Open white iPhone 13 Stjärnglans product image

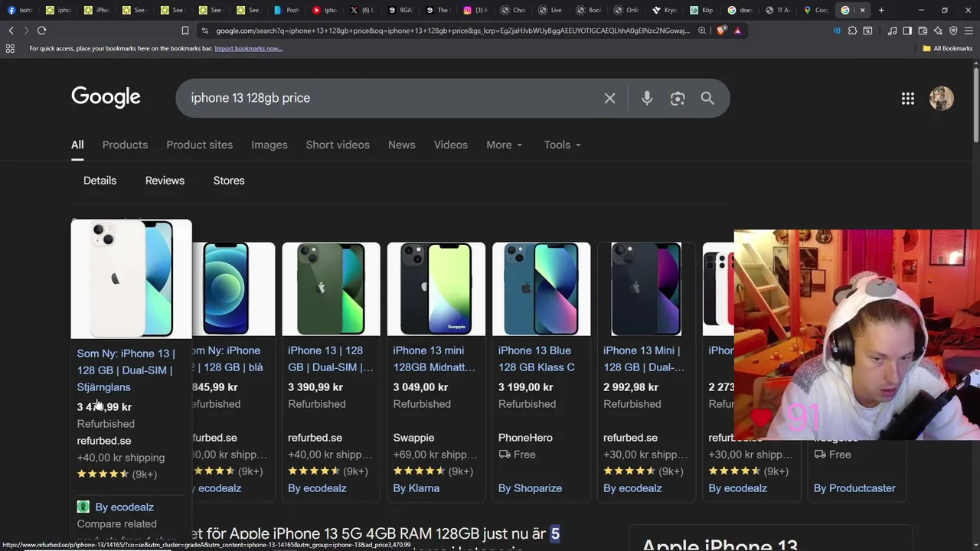pyautogui.click(x=131, y=279)
